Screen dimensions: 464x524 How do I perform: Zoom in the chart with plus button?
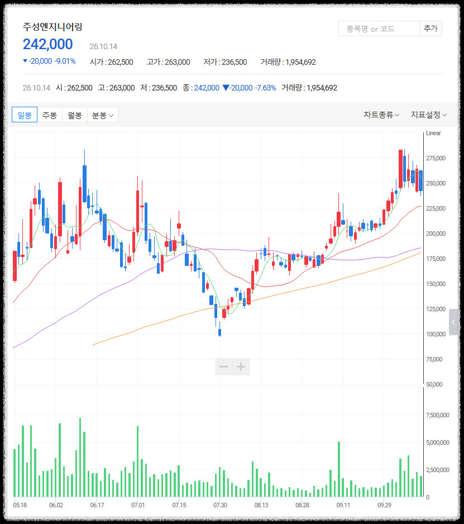click(x=241, y=366)
